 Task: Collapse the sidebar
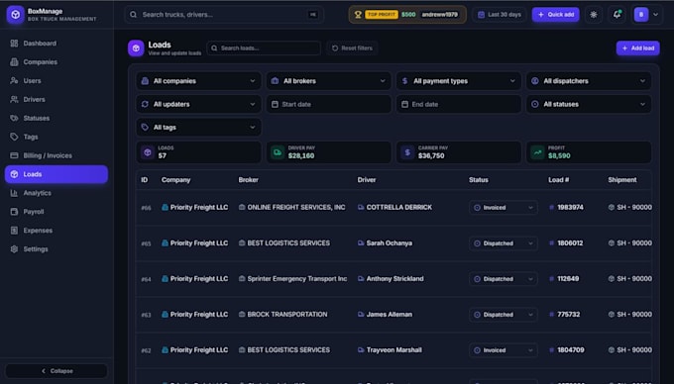pos(56,371)
